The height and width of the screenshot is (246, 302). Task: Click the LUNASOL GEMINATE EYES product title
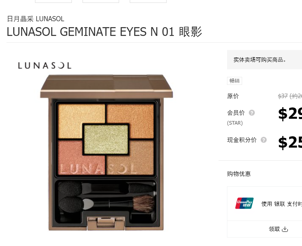104,32
